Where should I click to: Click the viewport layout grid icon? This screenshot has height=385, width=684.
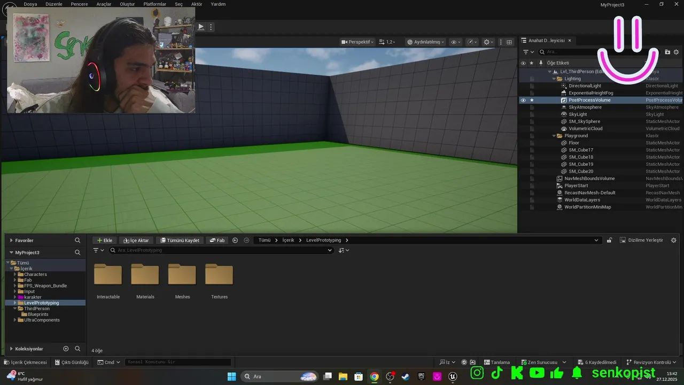point(509,42)
